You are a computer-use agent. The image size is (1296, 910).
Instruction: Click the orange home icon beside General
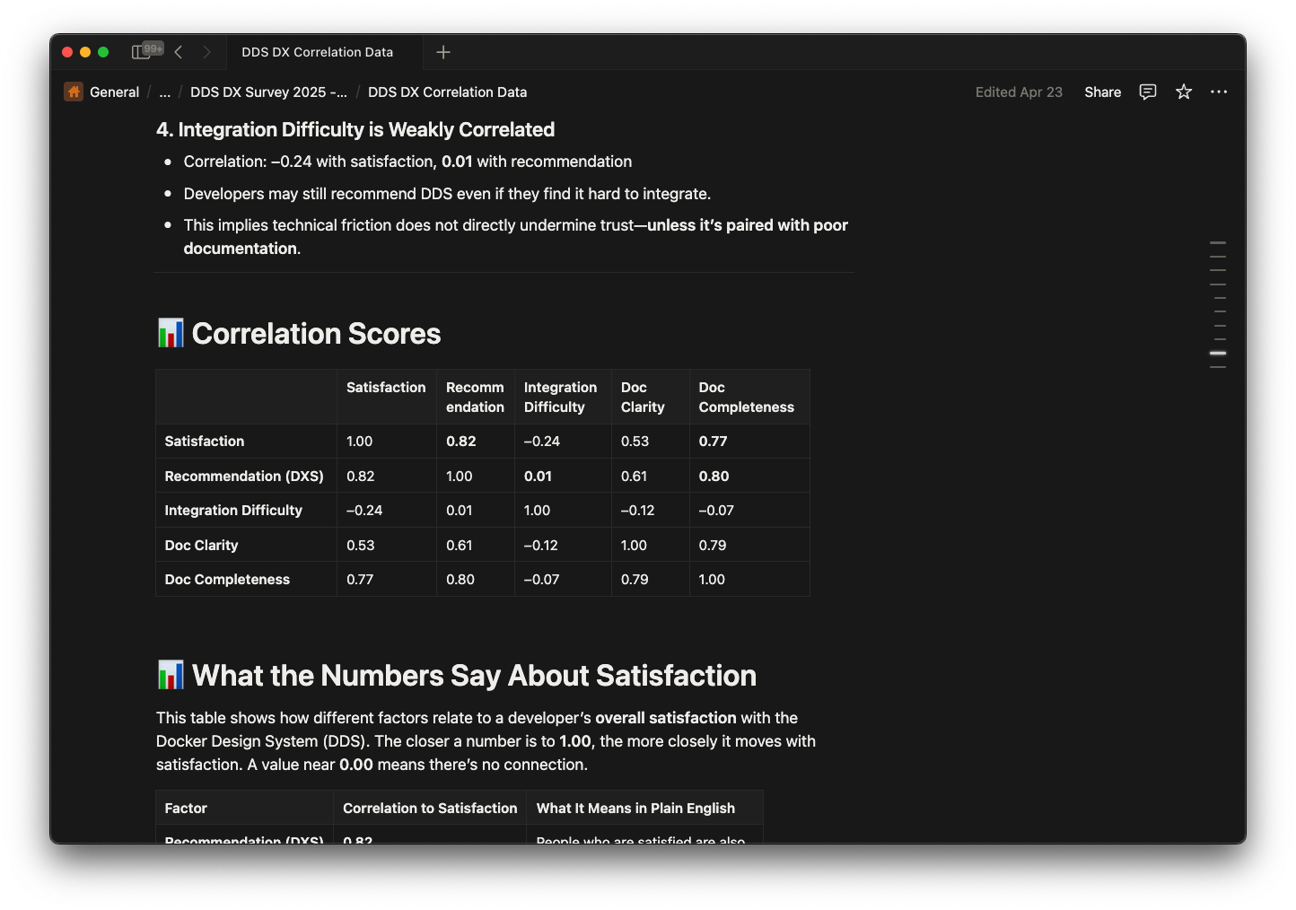[73, 92]
